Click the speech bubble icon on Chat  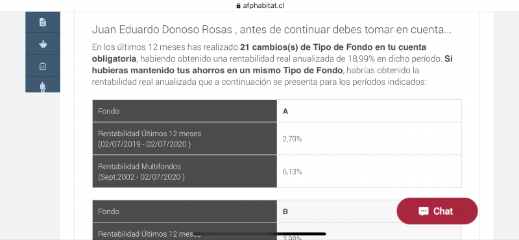point(424,211)
